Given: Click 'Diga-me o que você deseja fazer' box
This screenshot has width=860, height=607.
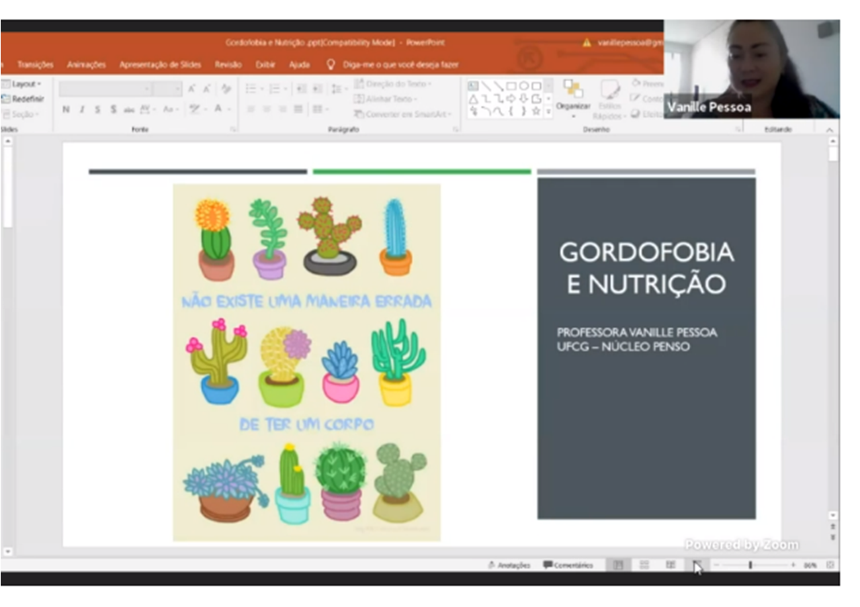Looking at the screenshot, I should [400, 64].
